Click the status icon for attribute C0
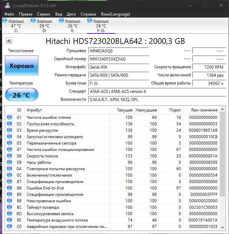Image resolution: width=229 pixels, height=234 pixels. [9, 226]
